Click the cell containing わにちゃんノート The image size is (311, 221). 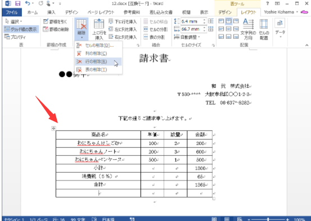(x=98, y=152)
